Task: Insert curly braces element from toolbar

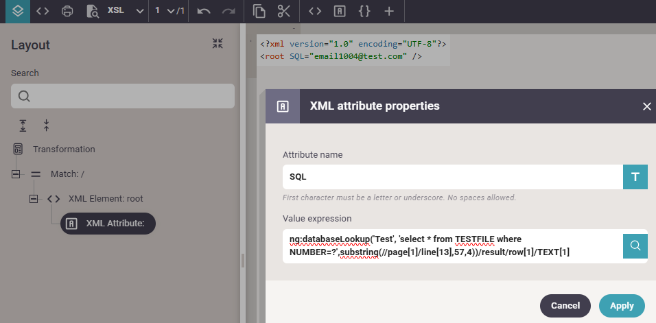Action: [364, 11]
